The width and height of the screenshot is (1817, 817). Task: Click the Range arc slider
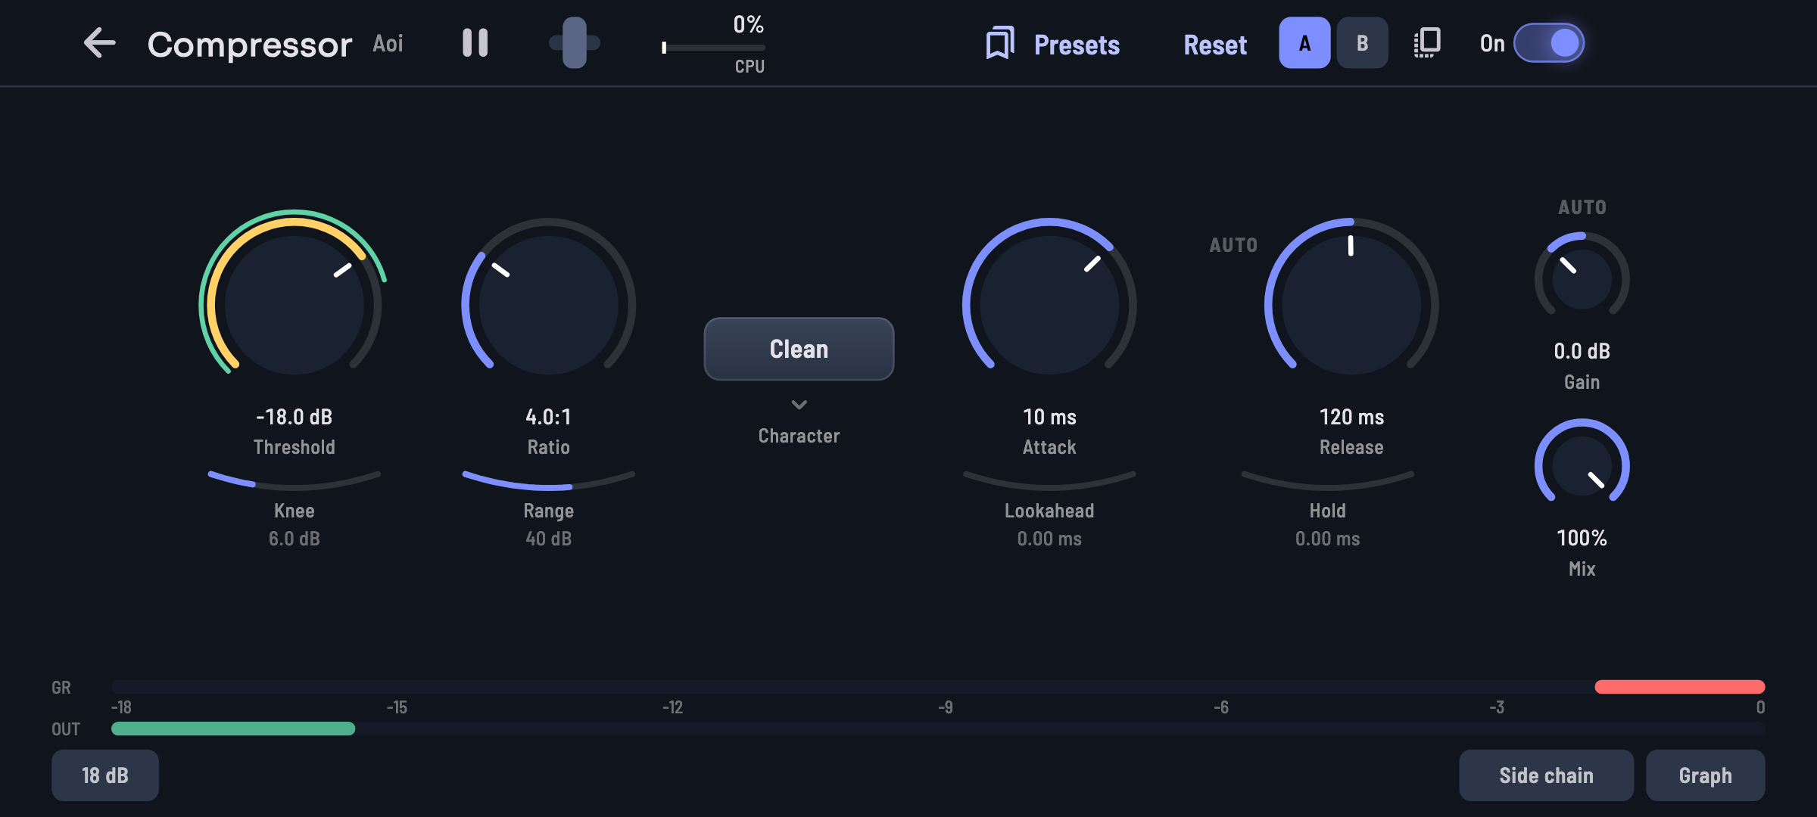549,480
